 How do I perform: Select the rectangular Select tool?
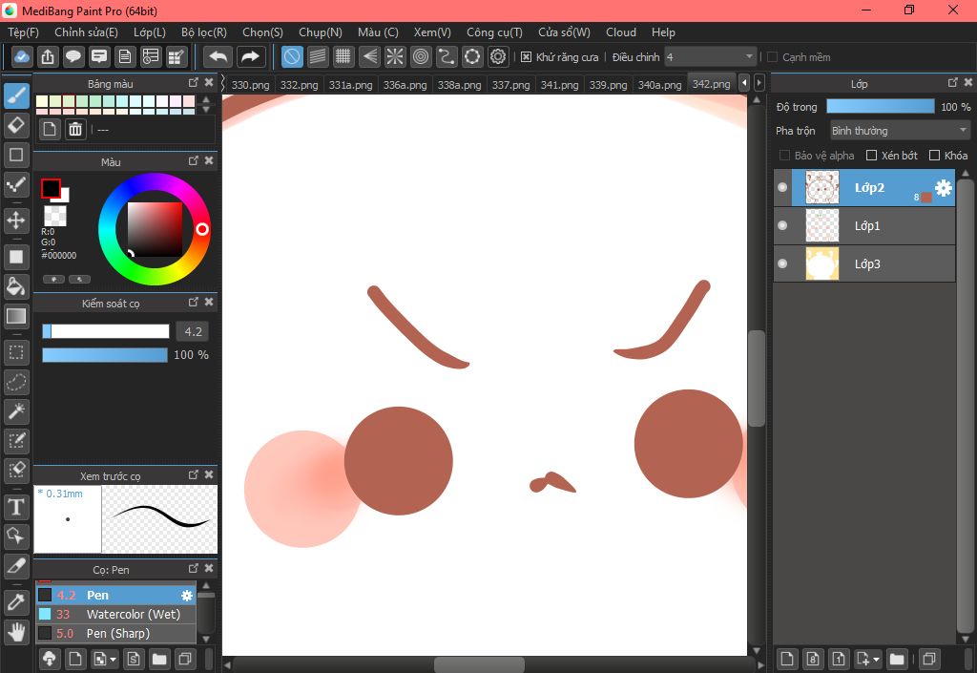(17, 352)
